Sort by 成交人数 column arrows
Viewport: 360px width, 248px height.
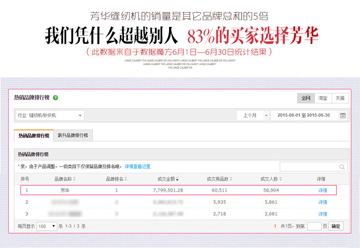[x=280, y=179]
